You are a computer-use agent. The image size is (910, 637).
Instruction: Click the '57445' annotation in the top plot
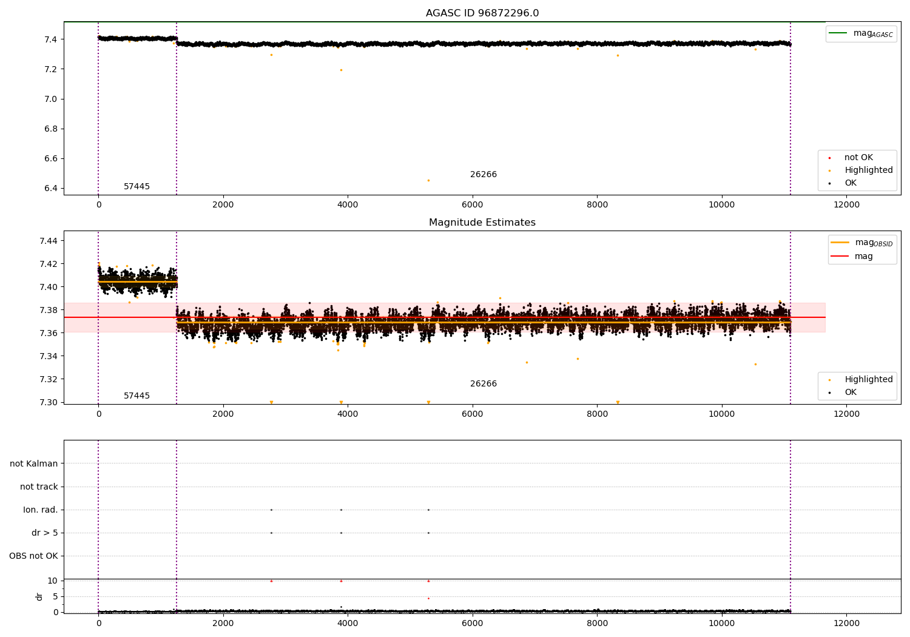pos(136,186)
